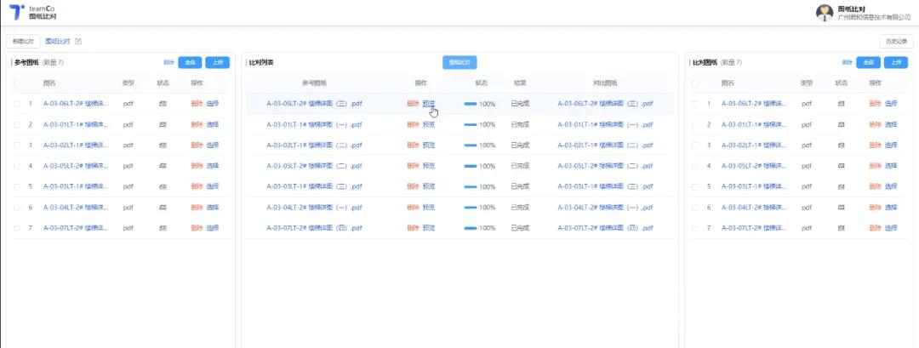919x348 pixels.
Task: Click 预览 for A-03-01LT-1# comparison row
Action: (429, 124)
